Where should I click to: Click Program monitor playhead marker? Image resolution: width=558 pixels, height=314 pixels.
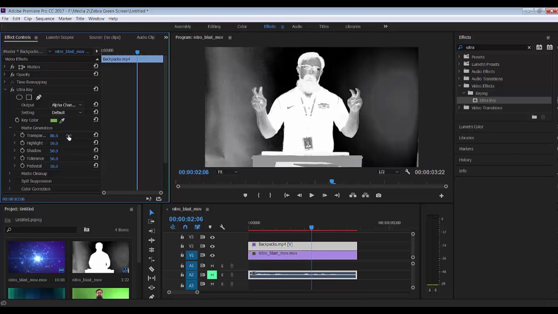332,181
